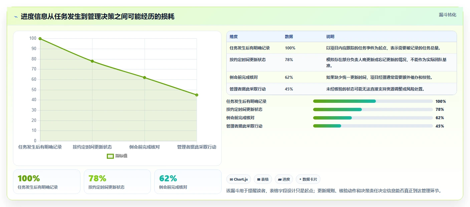Select the chart data point at value 45
470x207 pixels.
pyautogui.click(x=197, y=95)
